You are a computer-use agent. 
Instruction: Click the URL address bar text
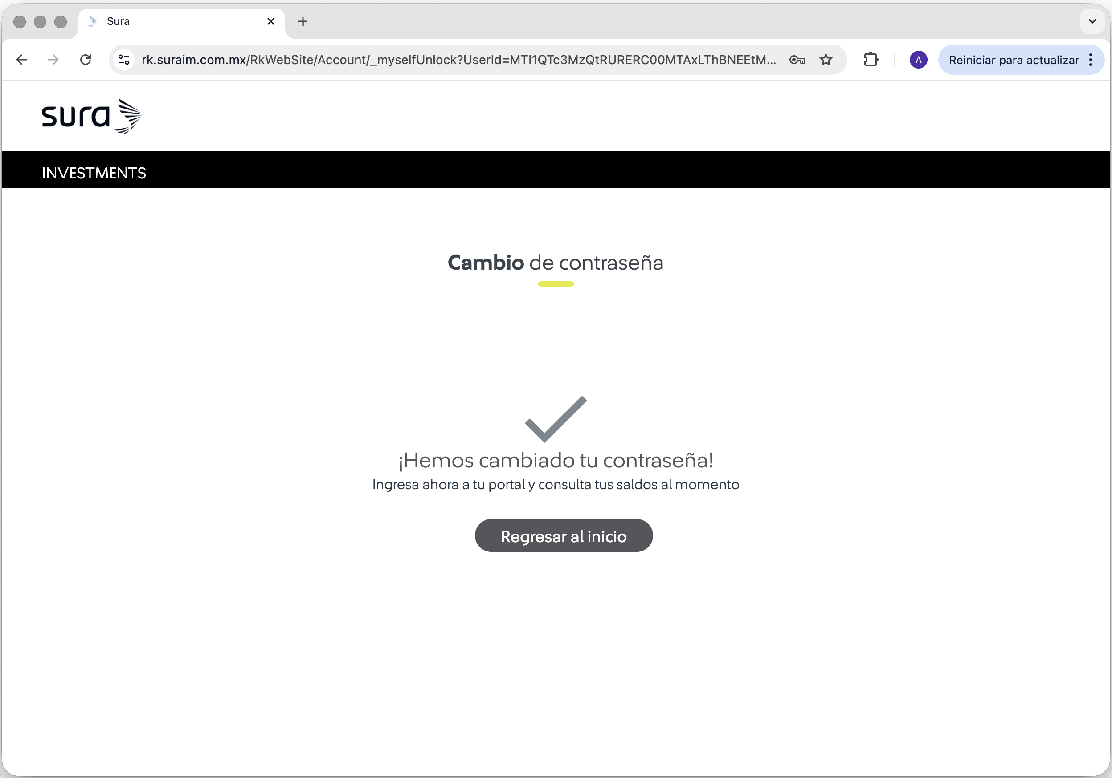click(458, 60)
